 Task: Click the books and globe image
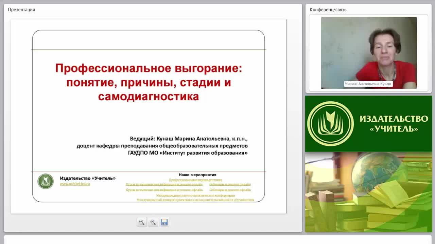pyautogui.click(x=369, y=192)
